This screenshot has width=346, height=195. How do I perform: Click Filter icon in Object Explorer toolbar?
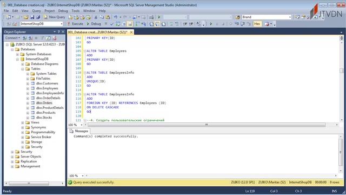[x=42, y=38]
